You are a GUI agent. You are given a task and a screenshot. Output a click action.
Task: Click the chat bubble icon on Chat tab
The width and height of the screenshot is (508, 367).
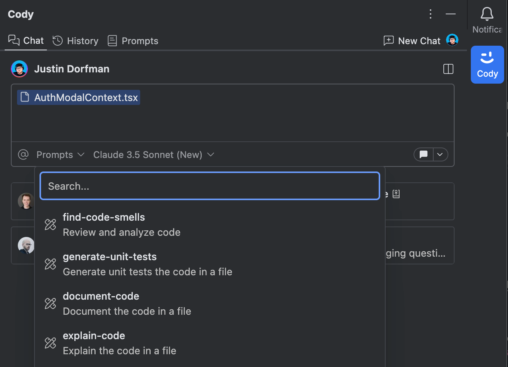(x=14, y=40)
